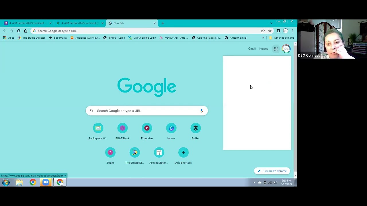Viewport: 367px width, 206px height.
Task: Switch to second AIM Recital Cue Sheet tab
Action: pyautogui.click(x=80, y=23)
